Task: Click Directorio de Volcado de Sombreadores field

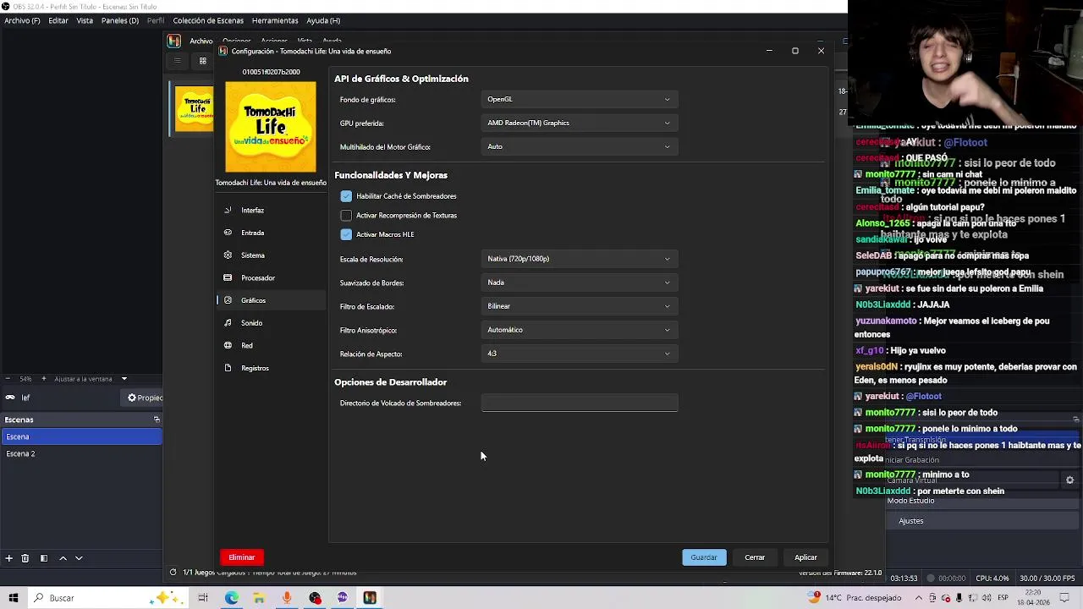Action: point(579,403)
